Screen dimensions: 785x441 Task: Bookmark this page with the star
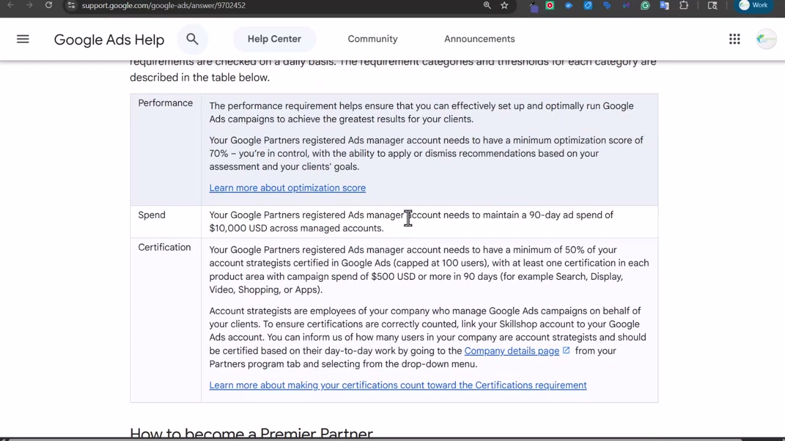click(x=504, y=5)
